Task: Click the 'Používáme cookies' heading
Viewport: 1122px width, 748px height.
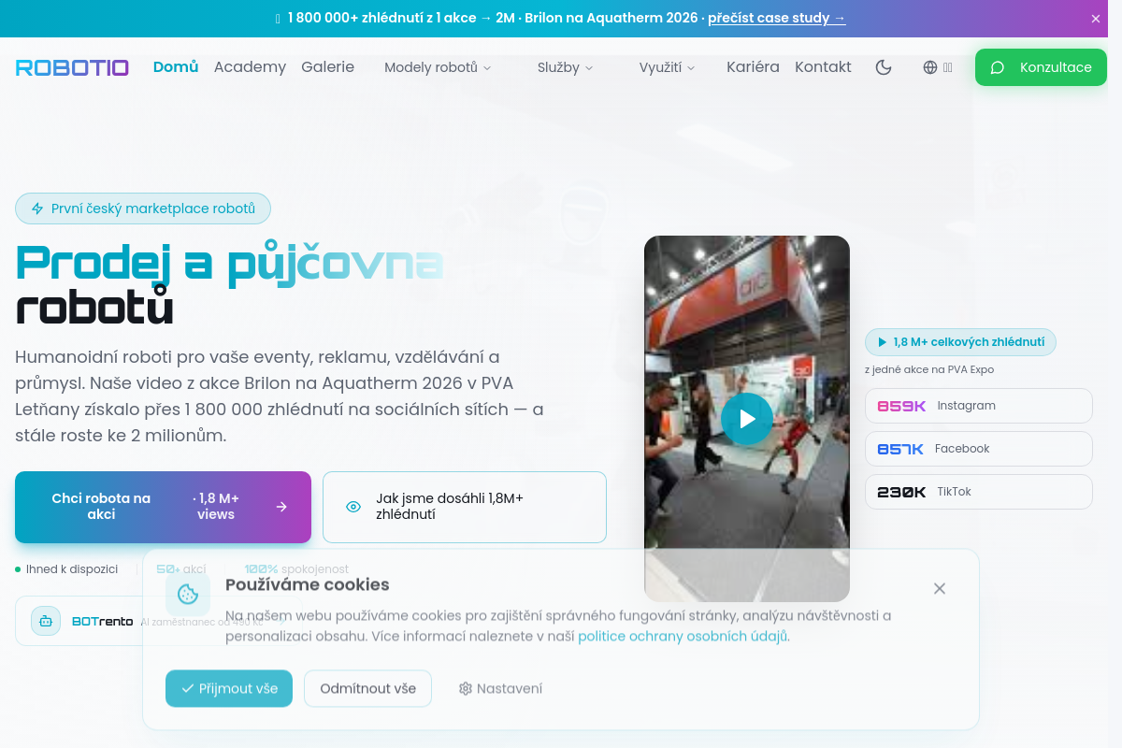Action: pyautogui.click(x=308, y=585)
